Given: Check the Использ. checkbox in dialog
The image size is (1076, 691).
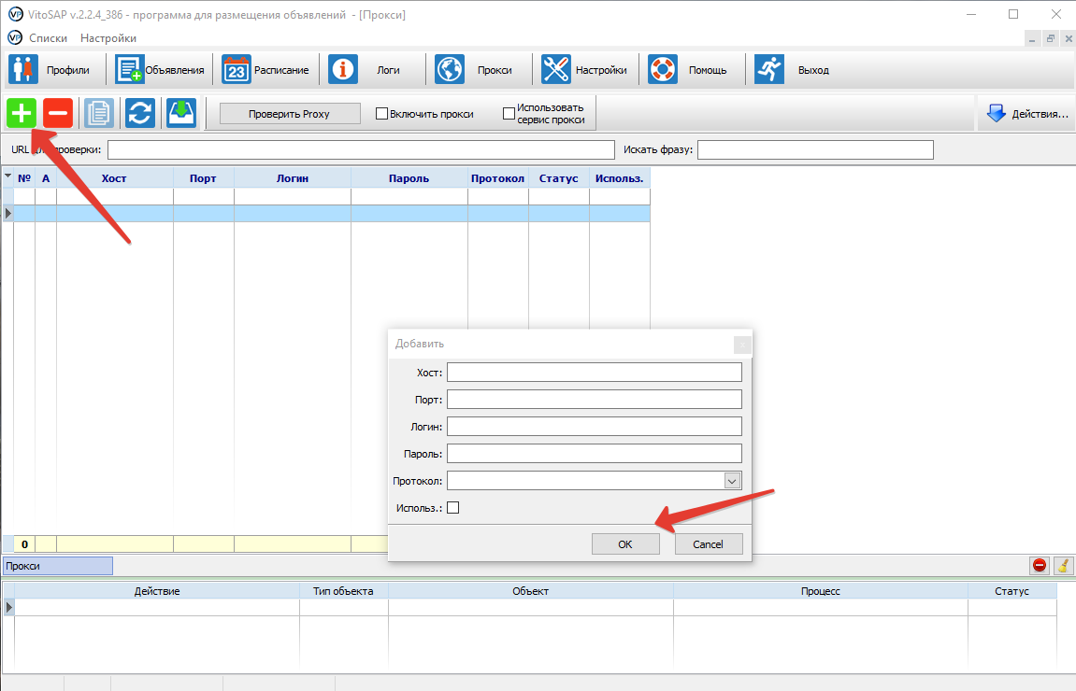Looking at the screenshot, I should pos(453,508).
